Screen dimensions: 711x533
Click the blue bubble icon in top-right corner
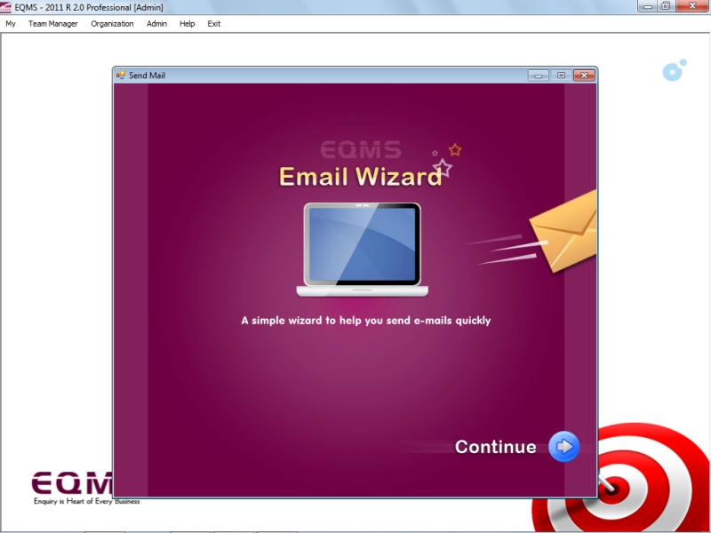pos(674,71)
